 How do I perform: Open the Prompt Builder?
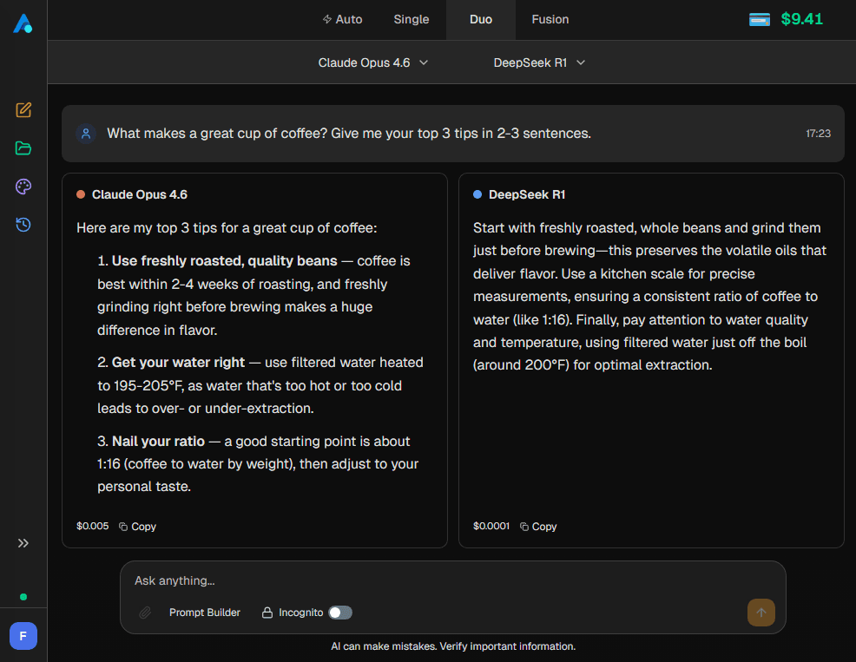205,613
